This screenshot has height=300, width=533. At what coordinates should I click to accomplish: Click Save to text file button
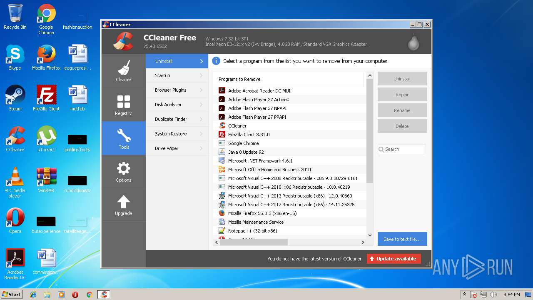[x=402, y=239]
